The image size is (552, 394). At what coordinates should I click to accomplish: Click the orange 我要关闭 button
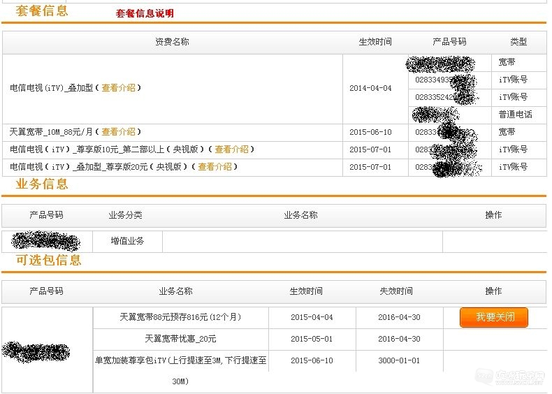point(494,317)
